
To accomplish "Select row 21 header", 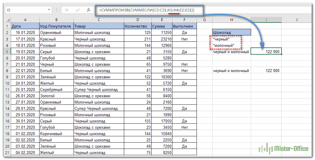I will pos(7,152).
